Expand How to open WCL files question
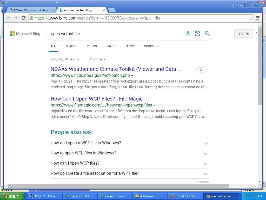This screenshot has width=266, height=200. pyautogui.click(x=130, y=153)
